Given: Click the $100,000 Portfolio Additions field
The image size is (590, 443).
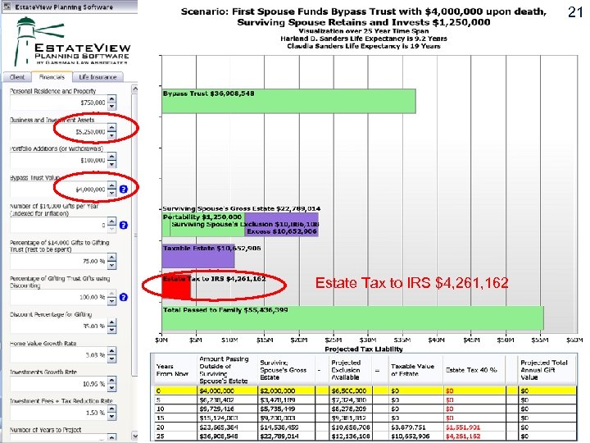Looking at the screenshot, I should pos(59,160).
